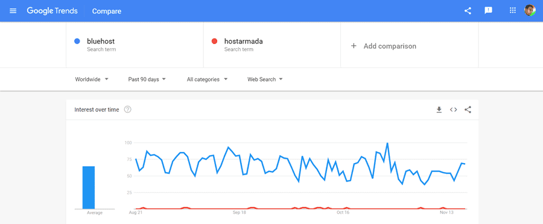Download the Interest over time CSV
Screen dimensions: 543x224
(x=439, y=110)
